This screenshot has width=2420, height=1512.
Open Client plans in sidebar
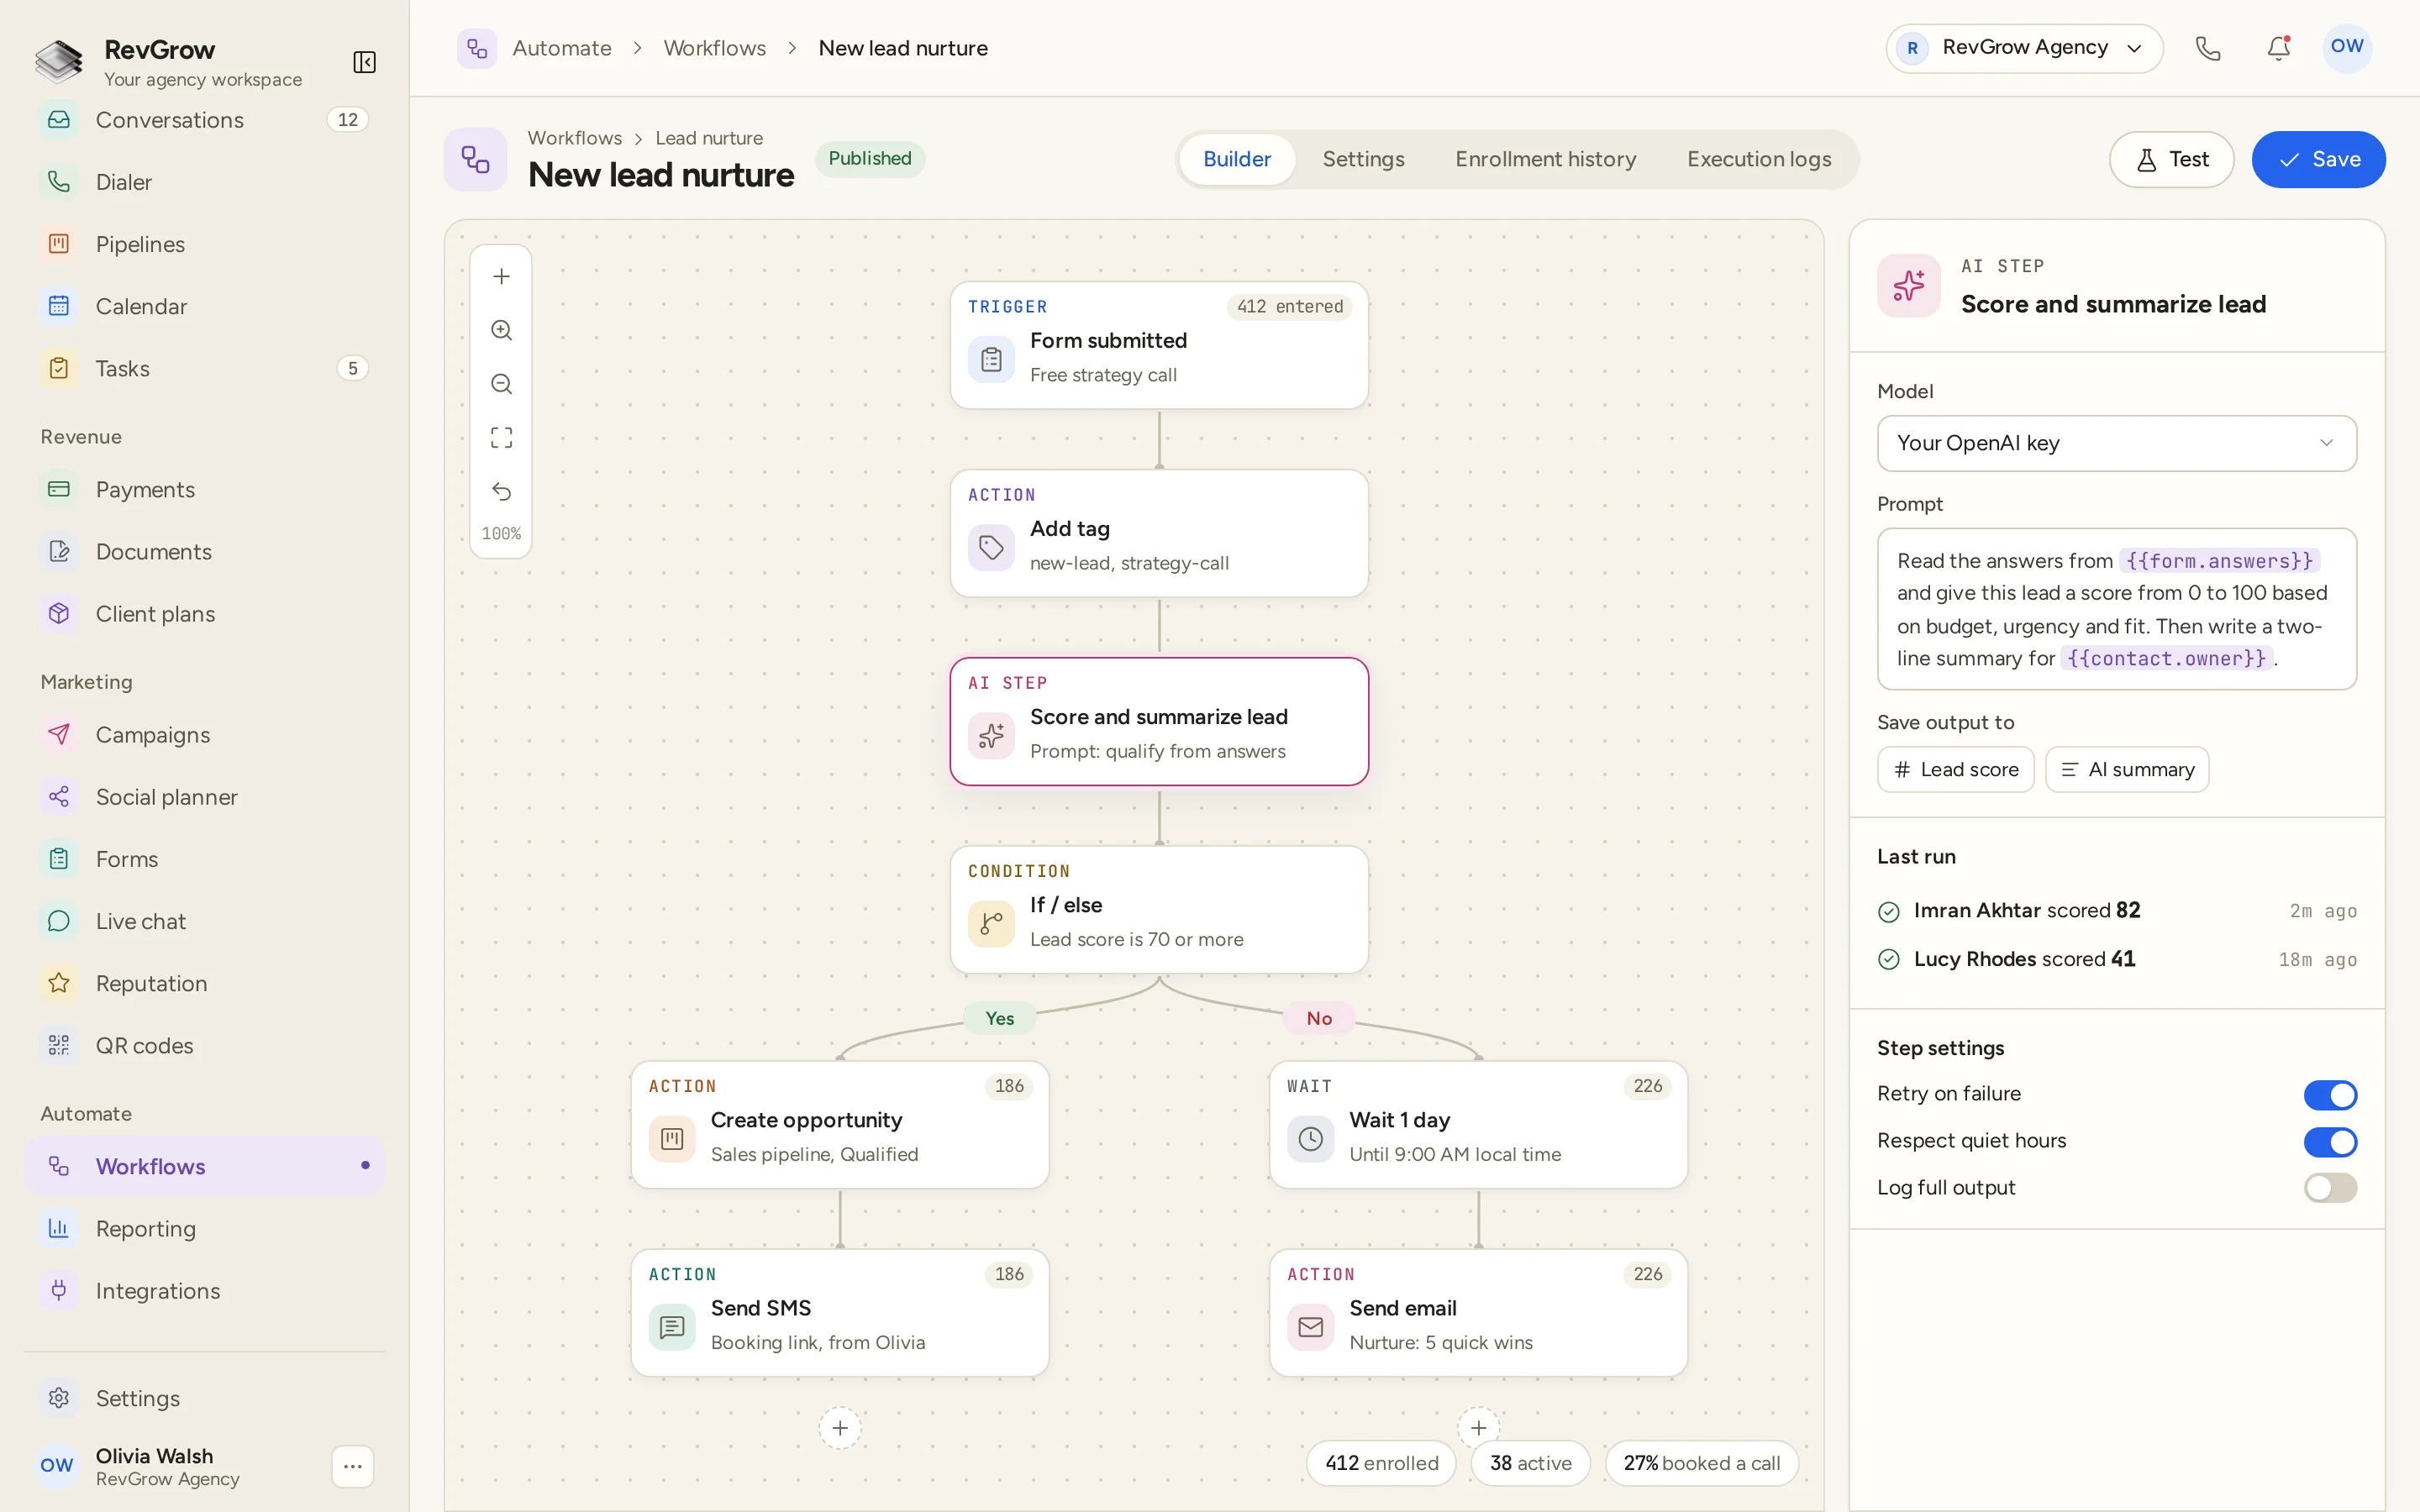(204, 613)
